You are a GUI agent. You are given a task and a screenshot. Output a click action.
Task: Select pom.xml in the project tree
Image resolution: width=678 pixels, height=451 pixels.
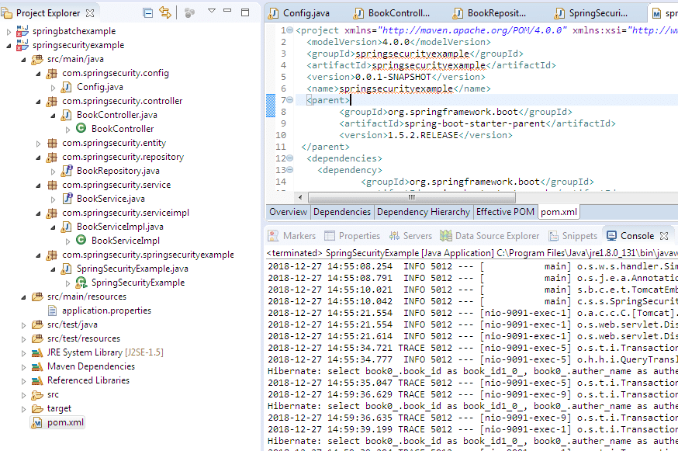tap(64, 422)
